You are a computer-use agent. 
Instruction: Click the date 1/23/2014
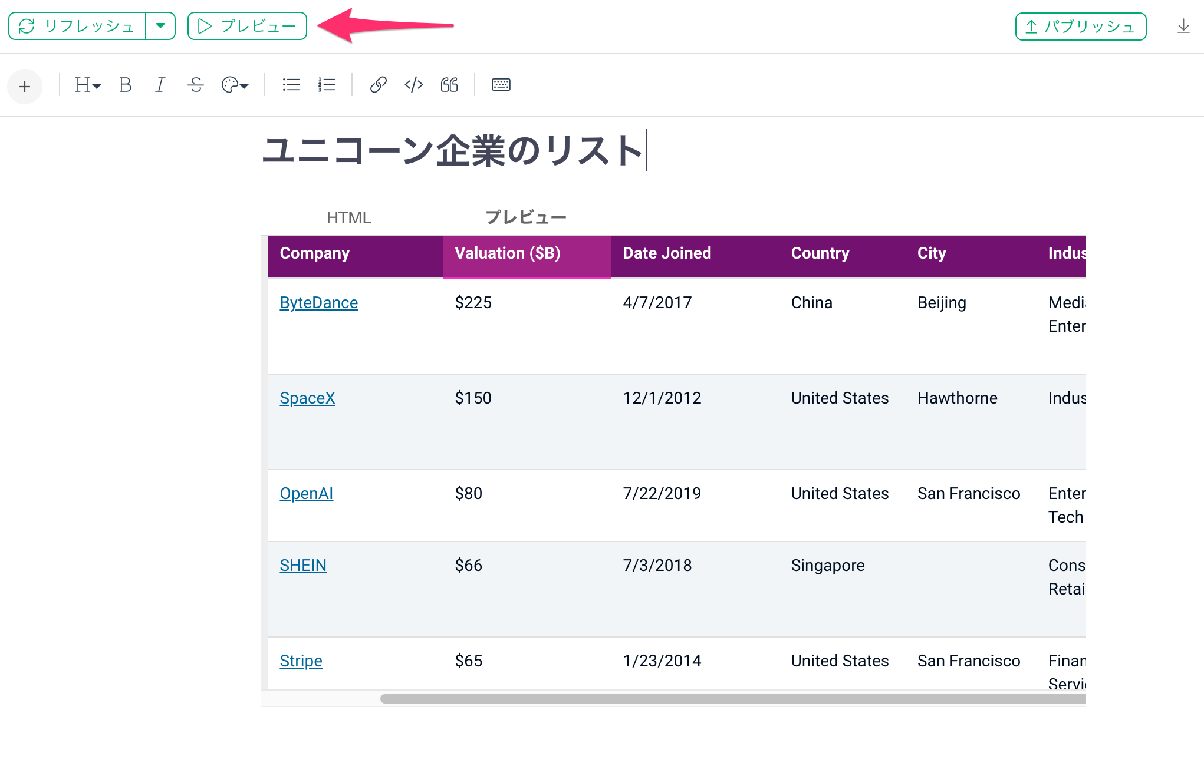point(662,661)
